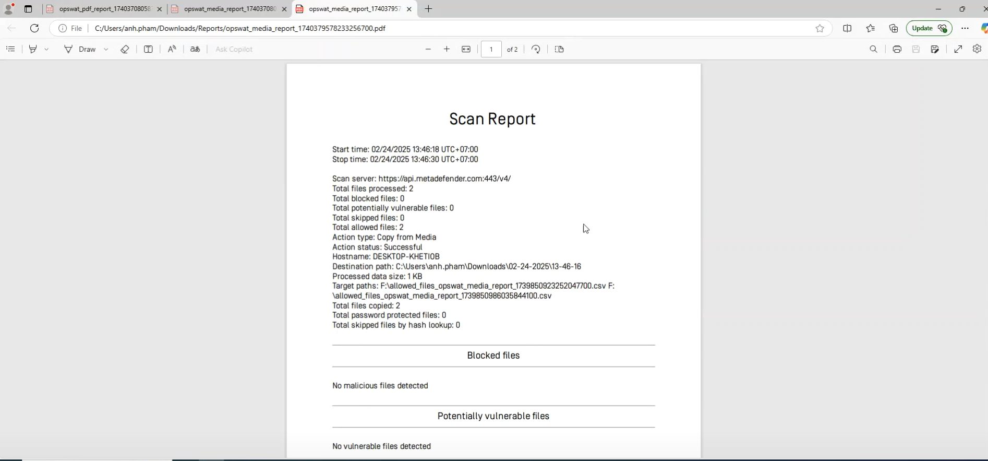
Task: Click the Scan server URL line
Action: [421, 179]
